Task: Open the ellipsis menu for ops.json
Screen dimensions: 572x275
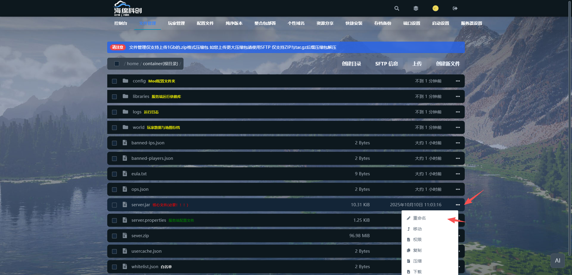Action: click(458, 189)
